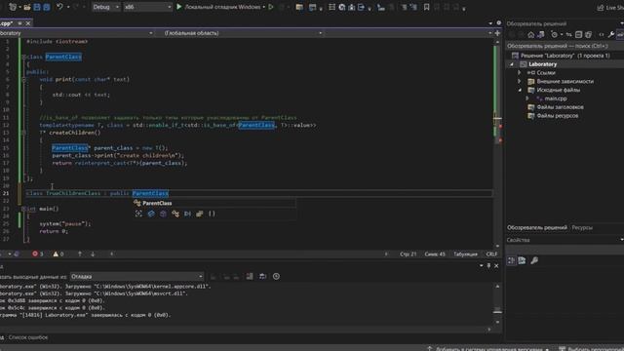Viewport: 624px width, 351px height.
Task: Click the pending changes filter clock icon
Action: [x=554, y=35]
